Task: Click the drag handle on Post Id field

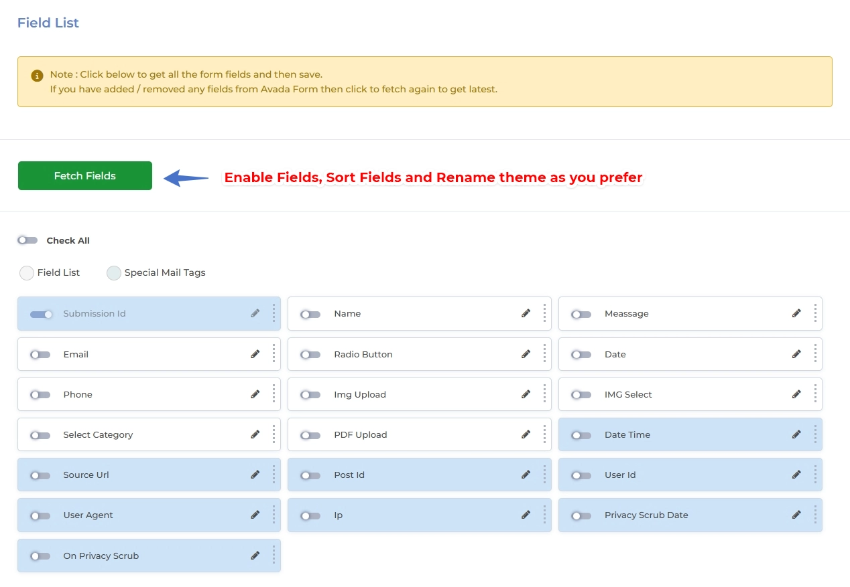Action: [x=544, y=475]
